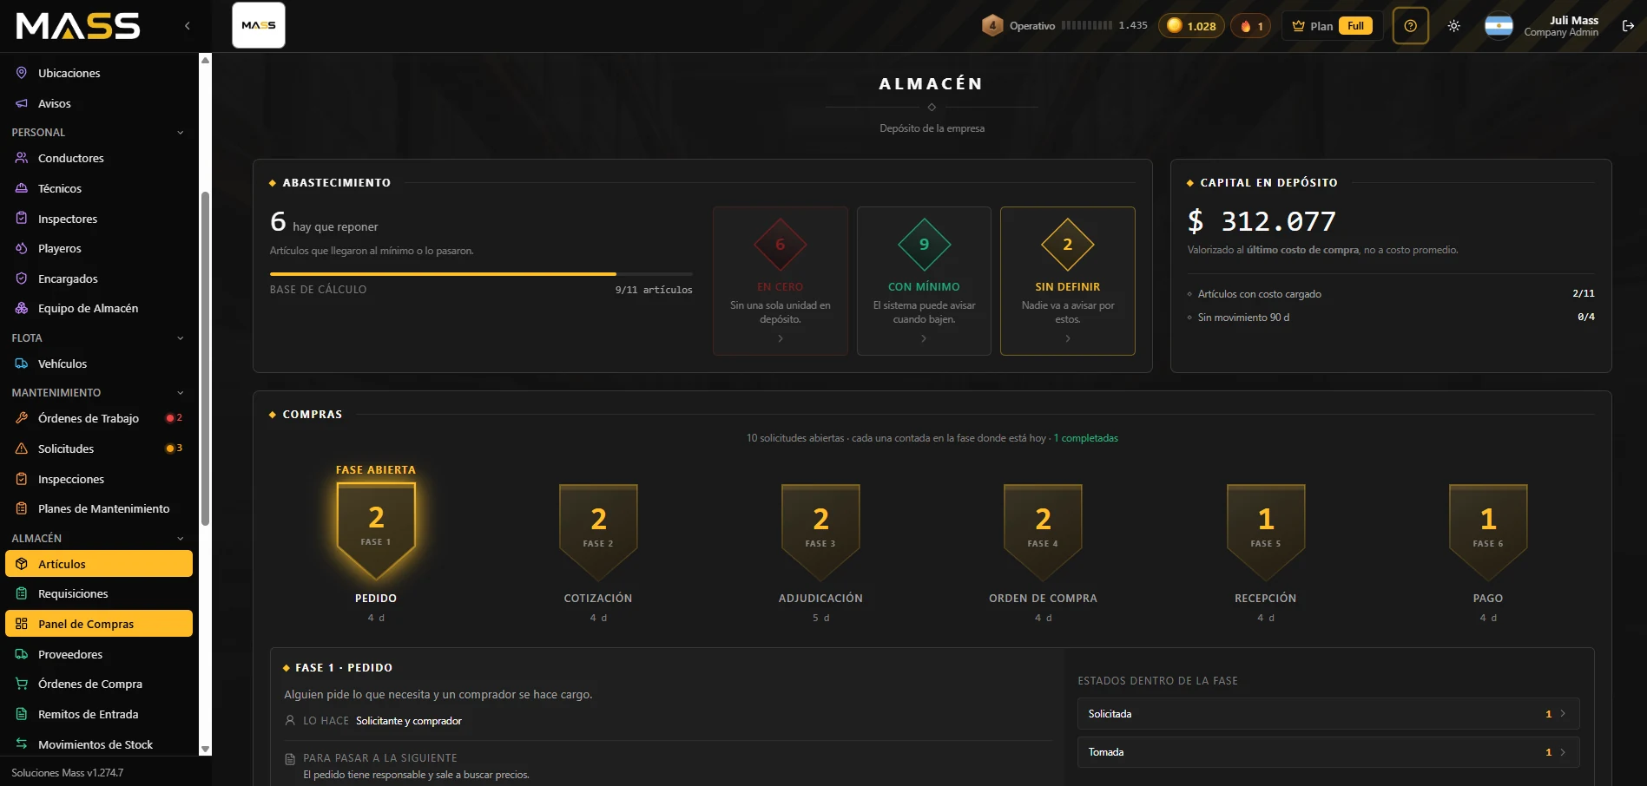The image size is (1647, 786).
Task: Click the Inspectores clipboard icon
Action: tap(22, 219)
